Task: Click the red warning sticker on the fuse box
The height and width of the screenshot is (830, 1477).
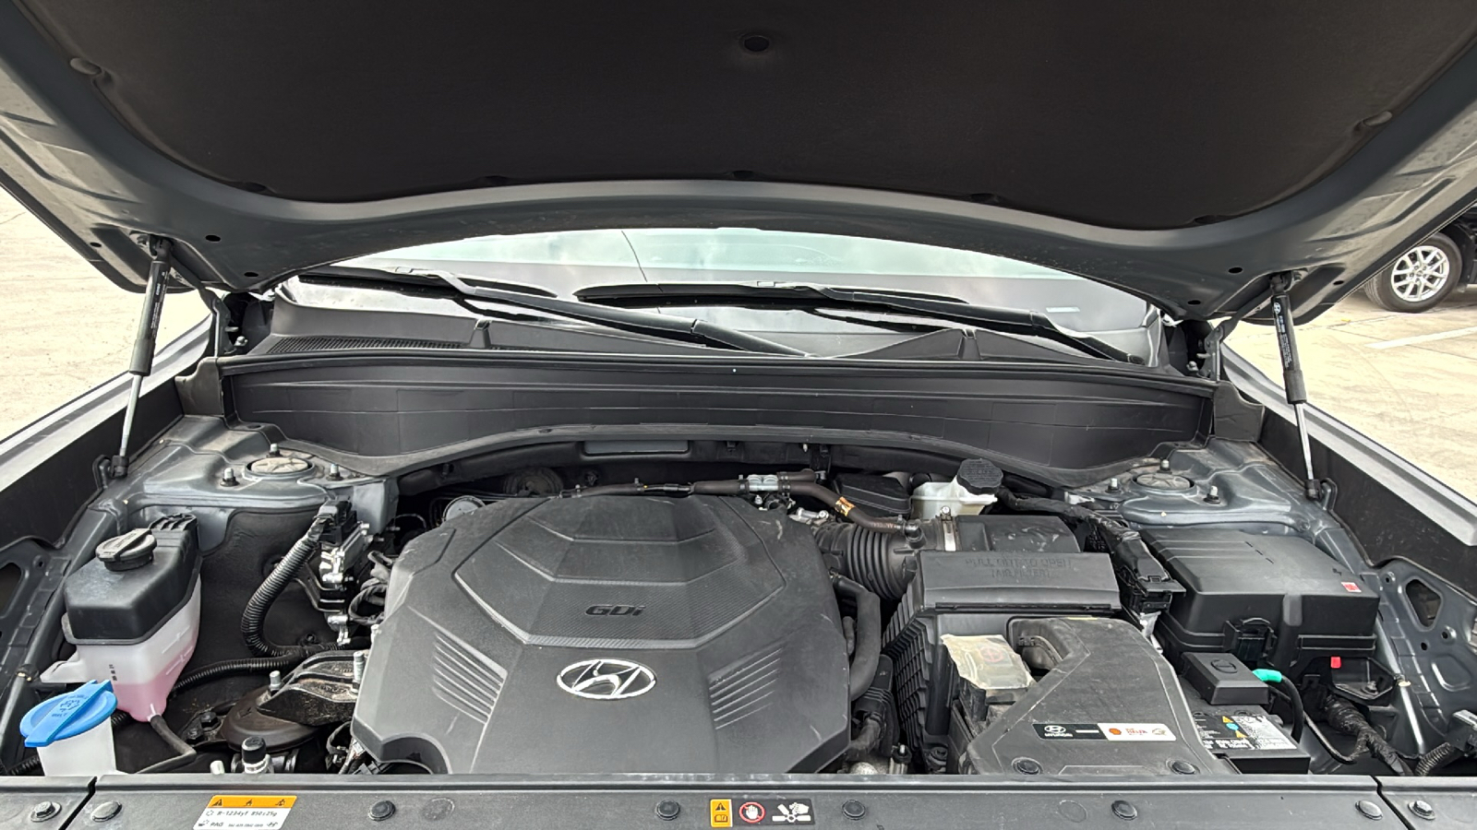Action: [x=1351, y=586]
